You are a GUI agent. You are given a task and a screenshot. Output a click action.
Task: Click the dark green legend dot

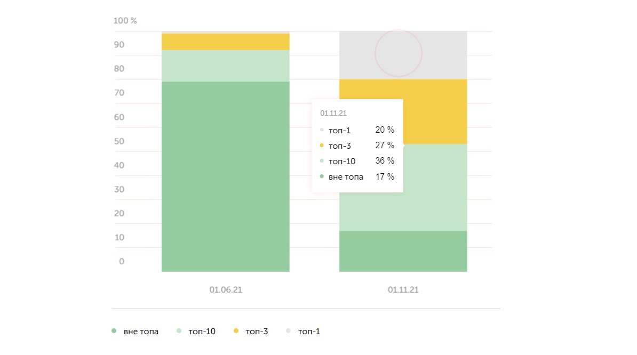(x=114, y=332)
